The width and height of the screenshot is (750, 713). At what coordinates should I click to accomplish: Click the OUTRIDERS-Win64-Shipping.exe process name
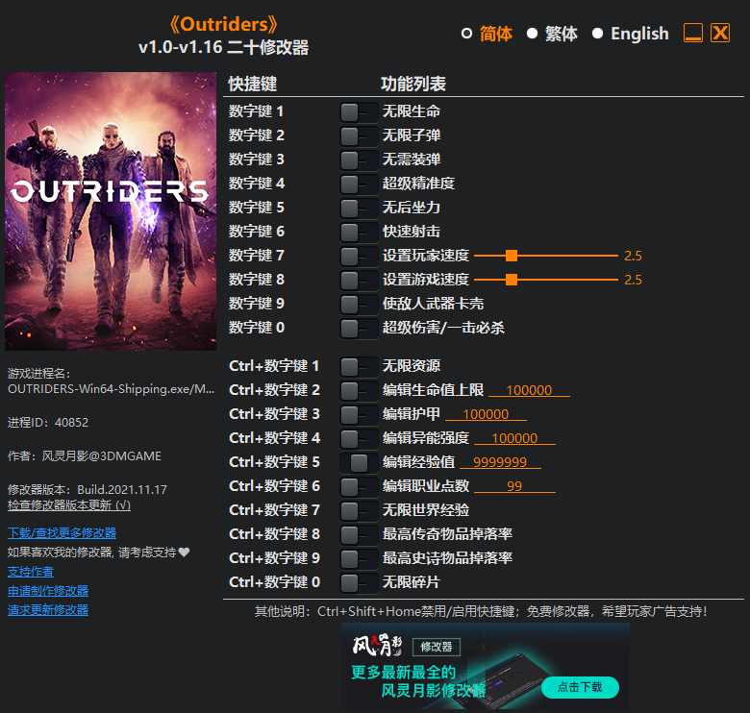point(111,389)
